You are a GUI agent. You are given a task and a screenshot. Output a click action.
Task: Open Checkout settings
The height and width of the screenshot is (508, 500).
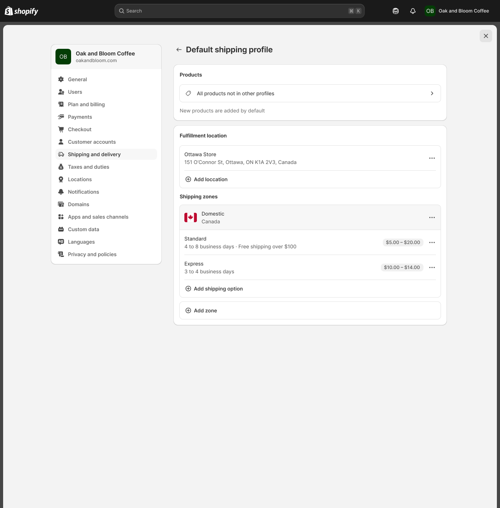(x=106, y=129)
